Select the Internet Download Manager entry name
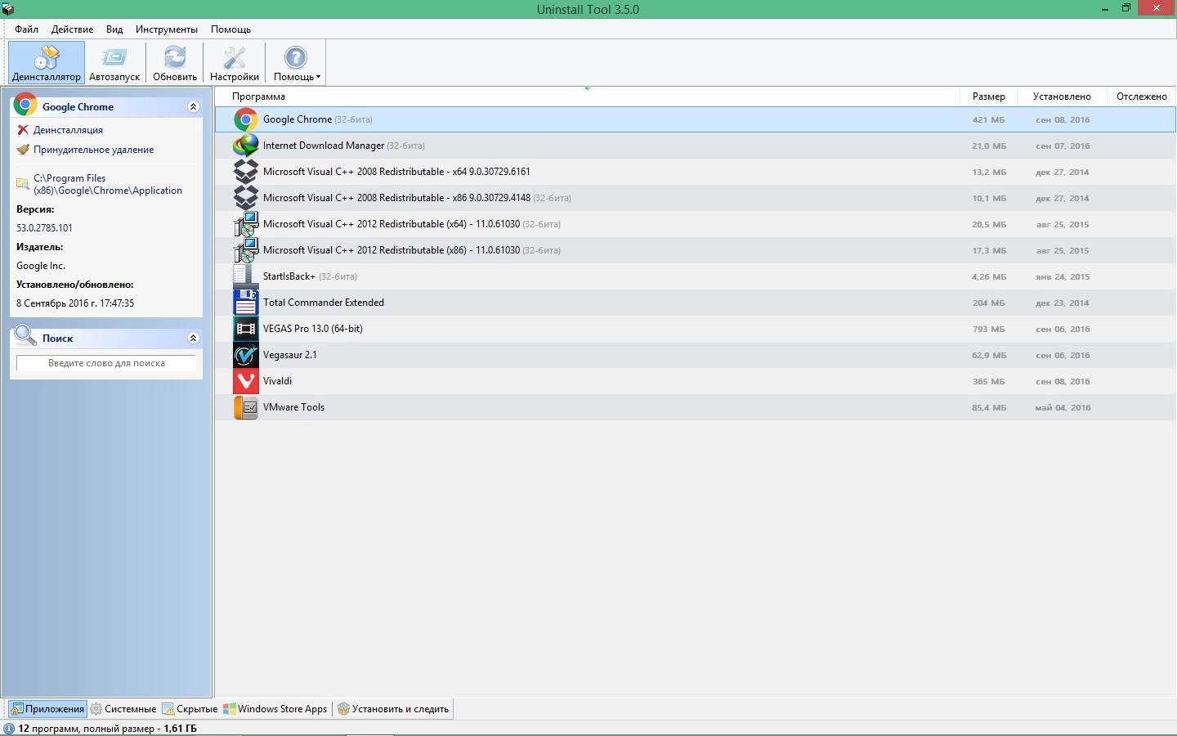The height and width of the screenshot is (736, 1177). [324, 146]
